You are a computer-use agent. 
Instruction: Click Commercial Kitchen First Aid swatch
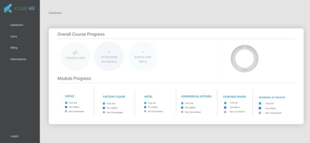click(182, 103)
